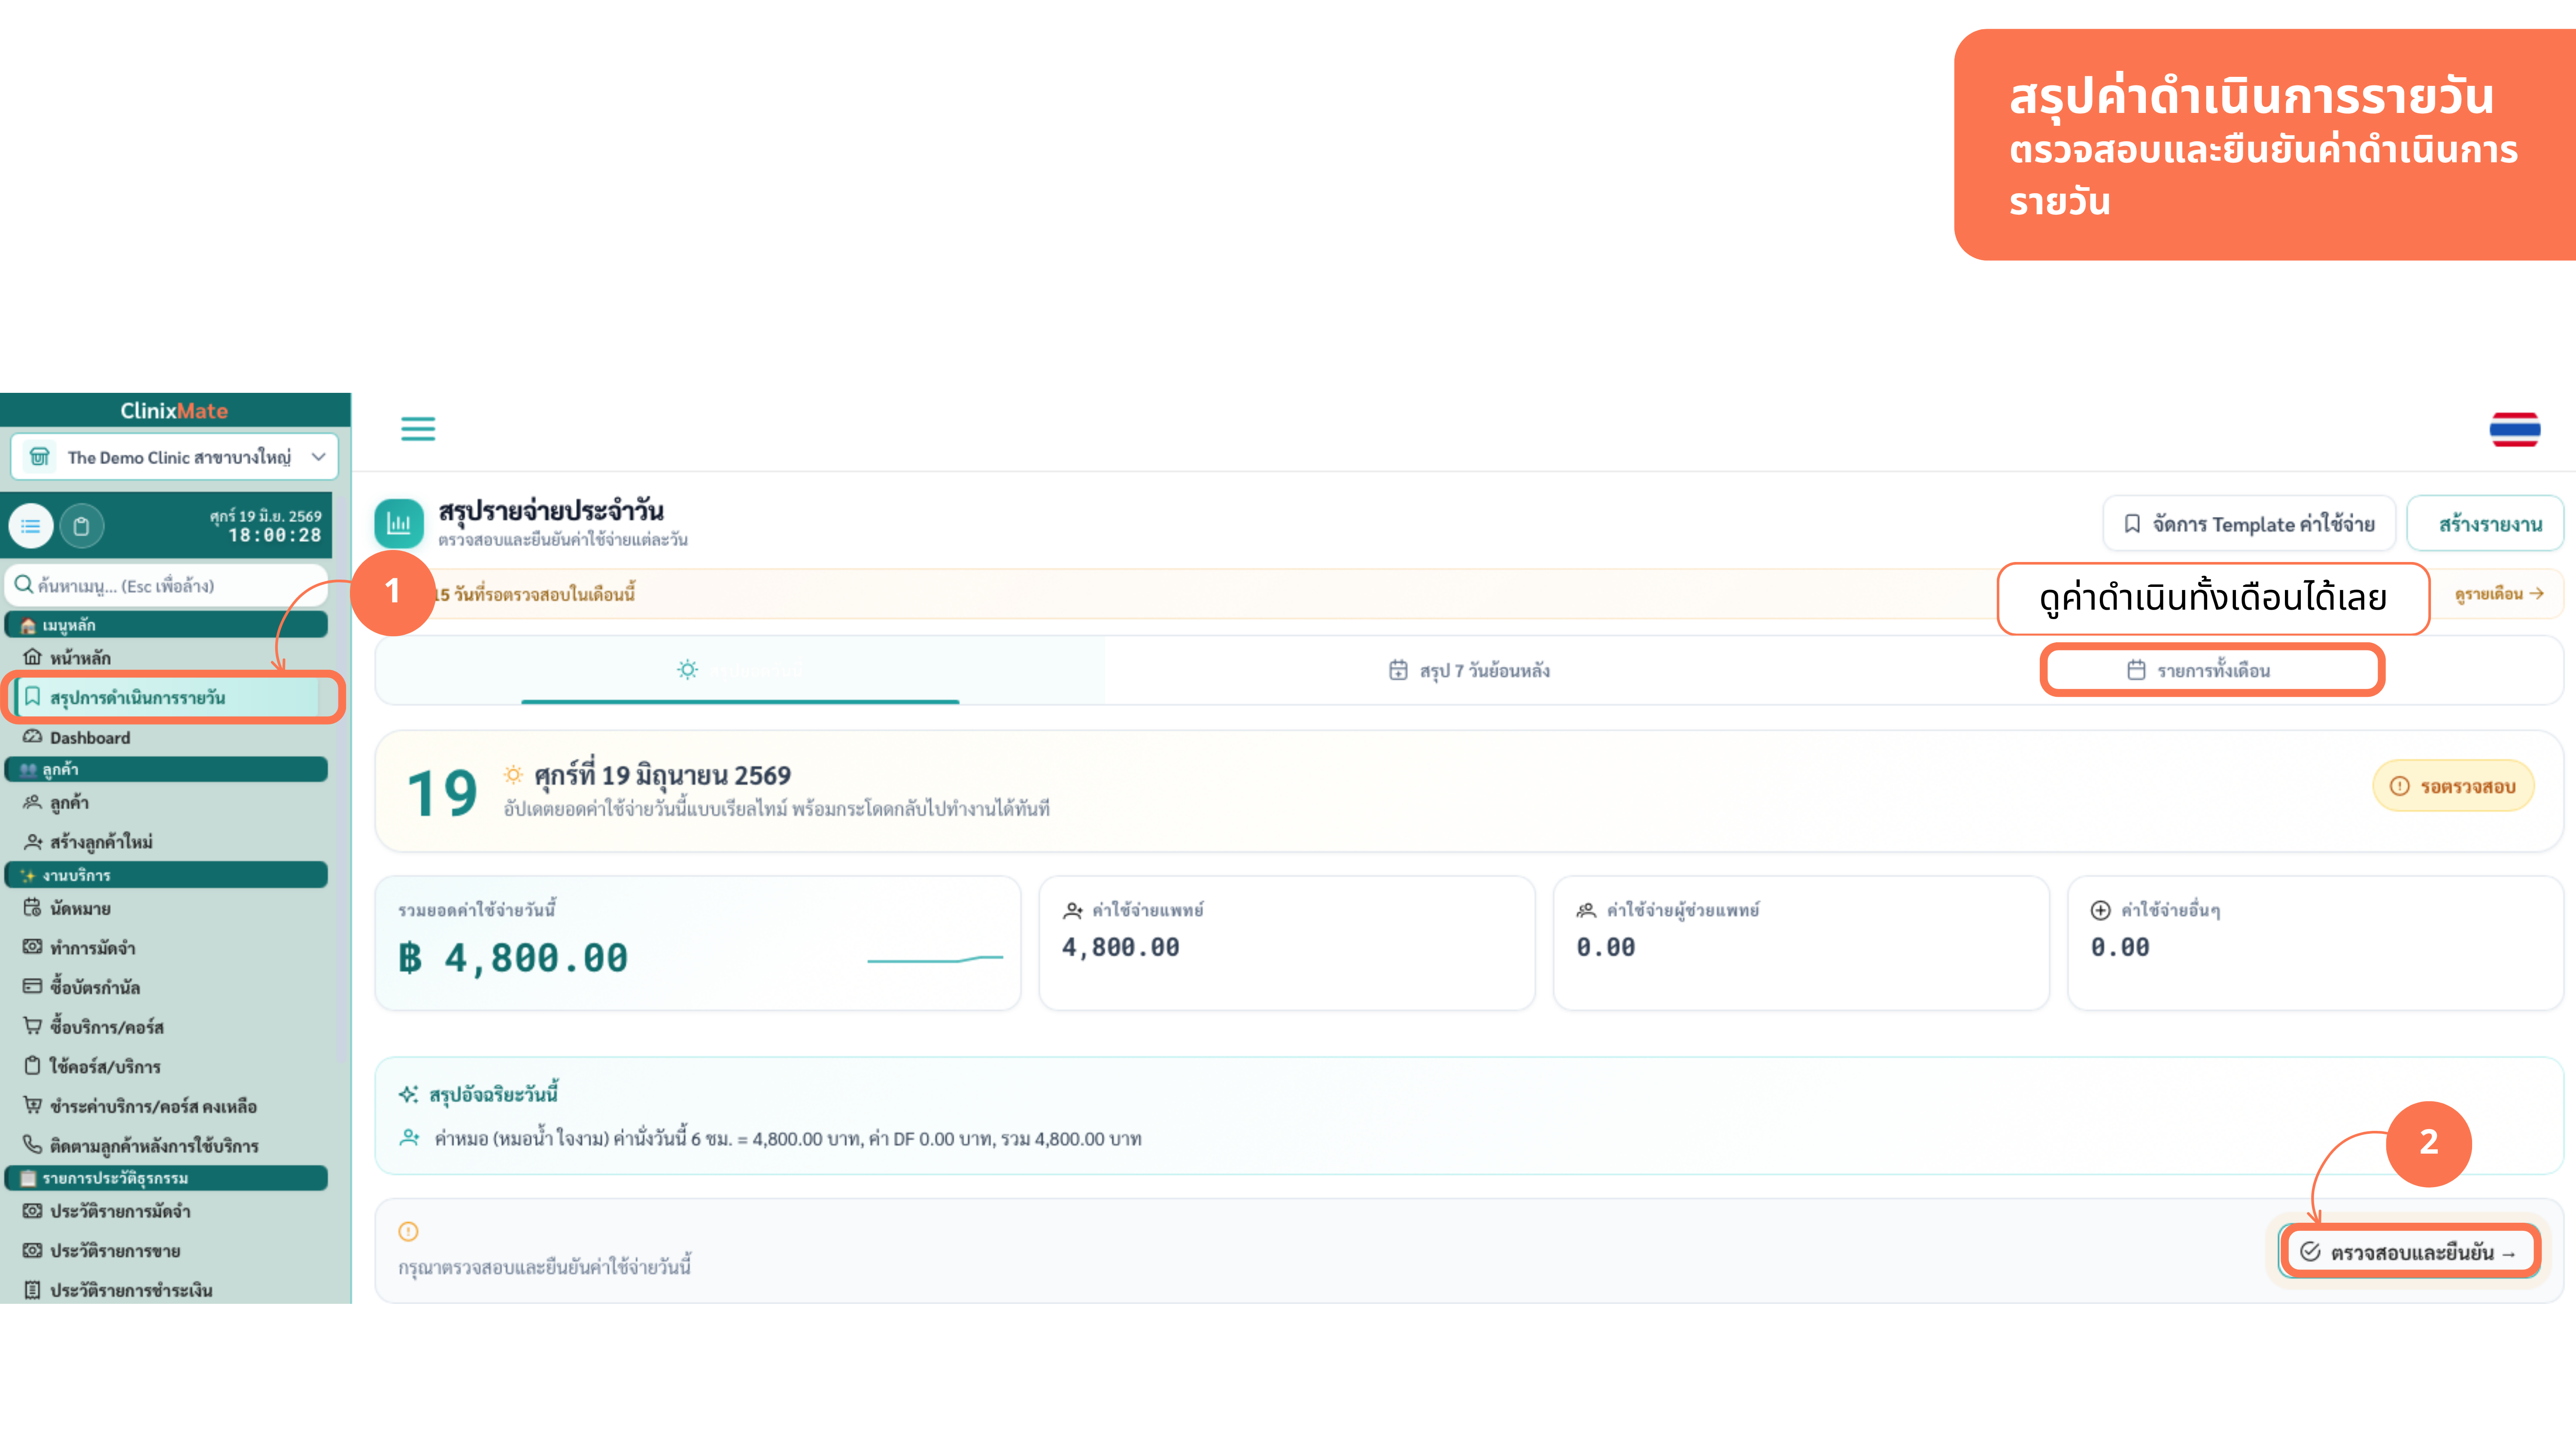Click the Thai flag language icon
Image resolution: width=2576 pixels, height=1449 pixels.
click(2514, 430)
